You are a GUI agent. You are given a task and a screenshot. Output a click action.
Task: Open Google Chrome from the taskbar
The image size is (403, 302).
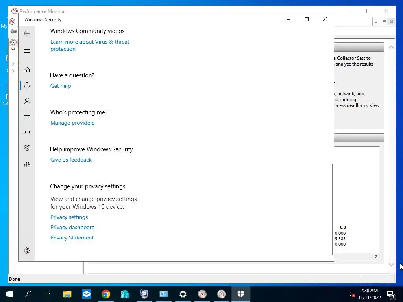[x=105, y=294]
